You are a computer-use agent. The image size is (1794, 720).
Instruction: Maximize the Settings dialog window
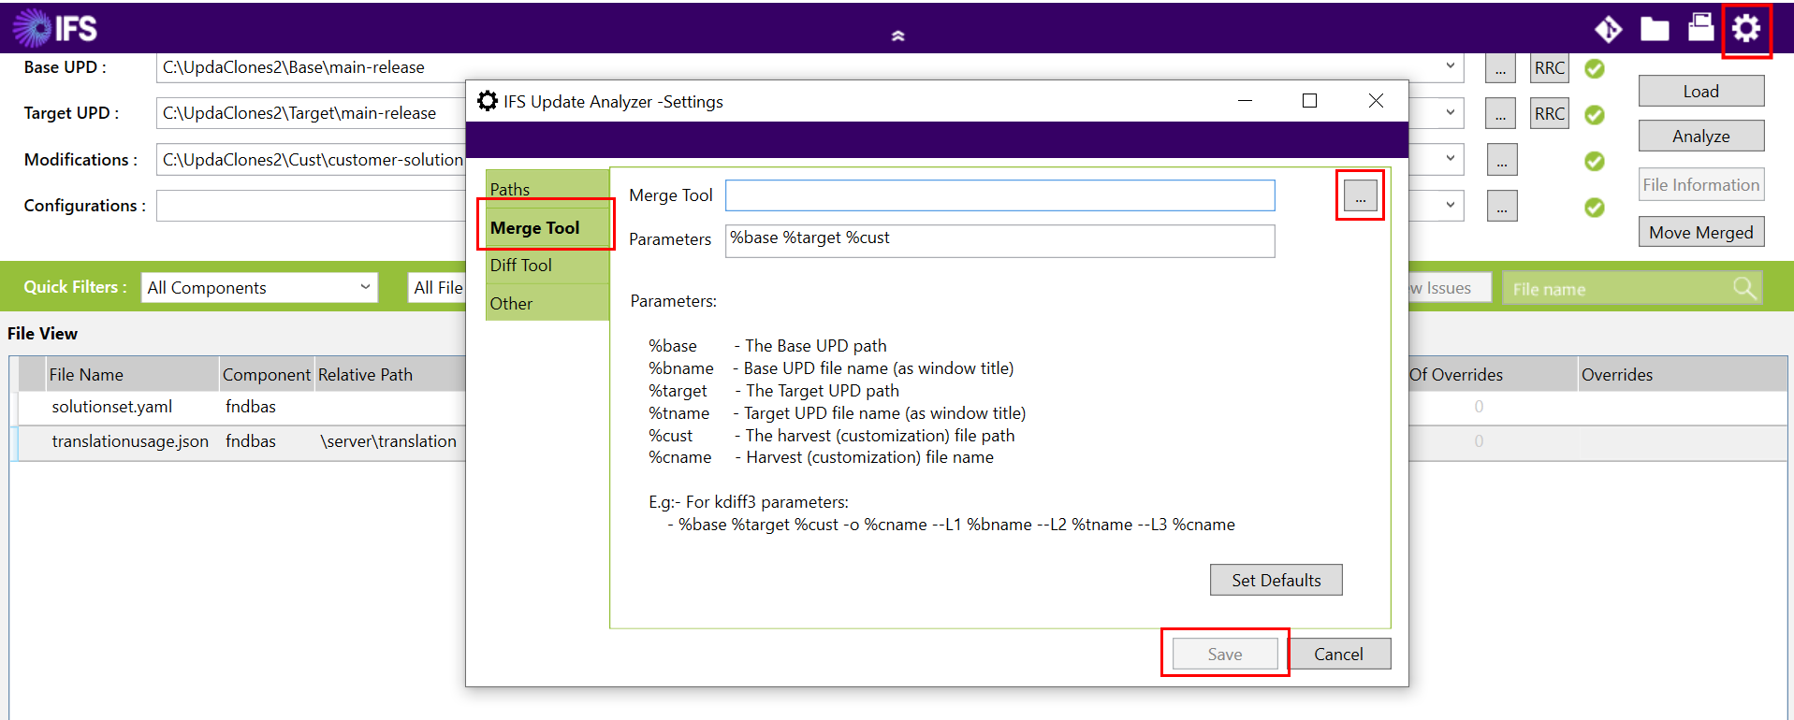coord(1309,101)
